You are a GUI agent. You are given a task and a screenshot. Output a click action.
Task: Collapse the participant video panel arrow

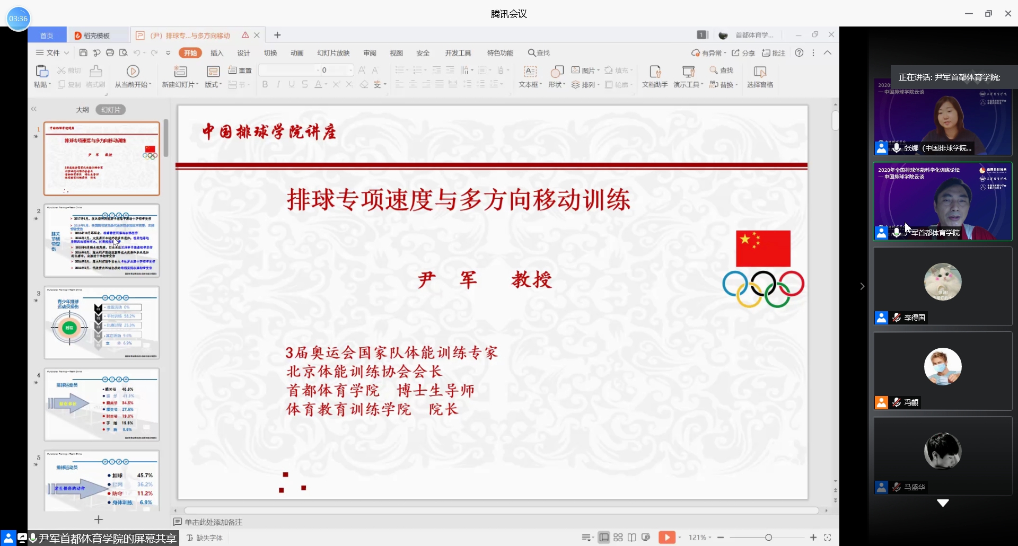coord(862,286)
